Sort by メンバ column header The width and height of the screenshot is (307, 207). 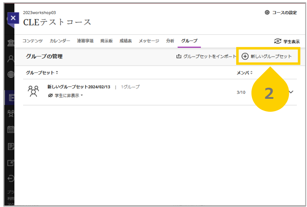pos(244,73)
